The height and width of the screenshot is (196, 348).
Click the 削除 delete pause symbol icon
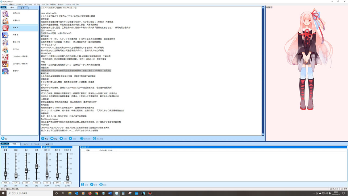coord(101,185)
